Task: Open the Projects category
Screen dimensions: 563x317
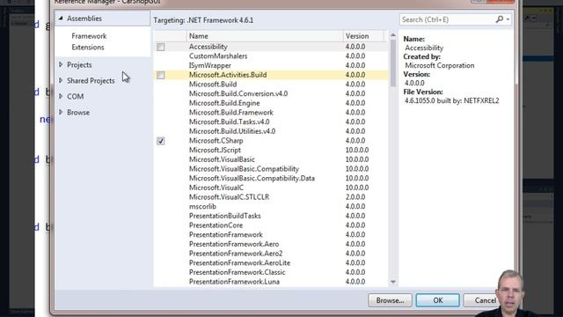Action: [79, 64]
